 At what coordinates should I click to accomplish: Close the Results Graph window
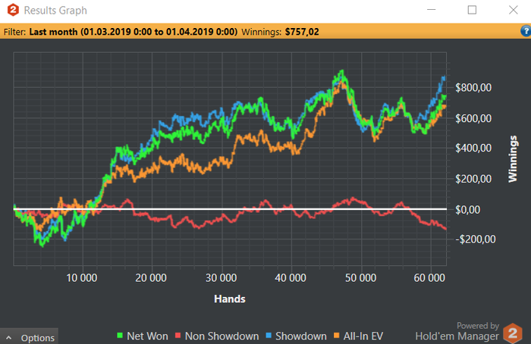pos(514,10)
